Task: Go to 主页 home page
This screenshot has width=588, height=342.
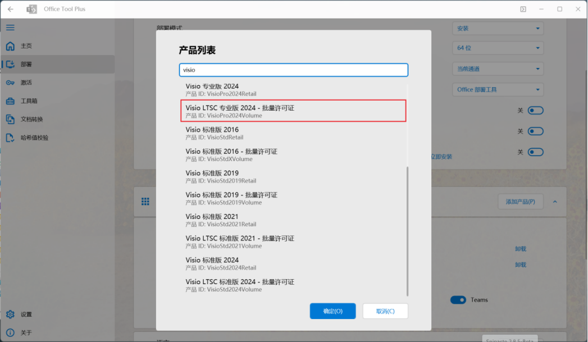Action: coord(57,45)
